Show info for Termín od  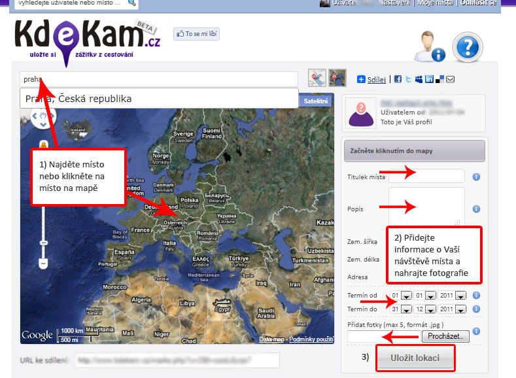(x=476, y=295)
